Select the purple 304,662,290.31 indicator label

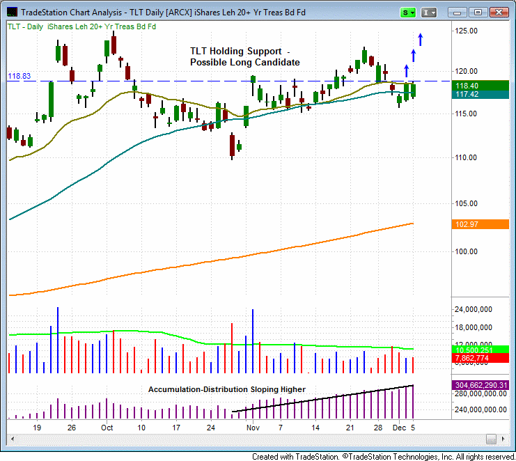[x=480, y=385]
